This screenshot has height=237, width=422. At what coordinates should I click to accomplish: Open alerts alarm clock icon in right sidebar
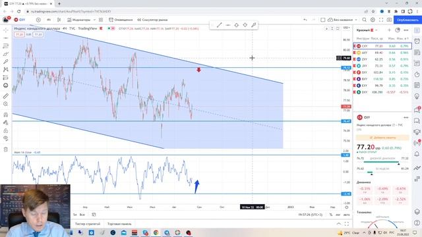point(417,41)
